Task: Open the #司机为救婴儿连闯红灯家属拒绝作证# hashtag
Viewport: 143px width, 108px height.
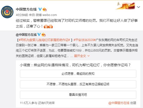Action: (x=44, y=40)
